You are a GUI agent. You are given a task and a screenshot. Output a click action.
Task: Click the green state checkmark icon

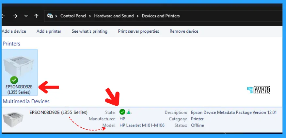[122, 112]
